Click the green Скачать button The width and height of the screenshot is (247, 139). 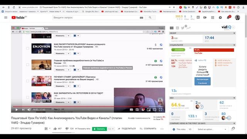click(100, 129)
